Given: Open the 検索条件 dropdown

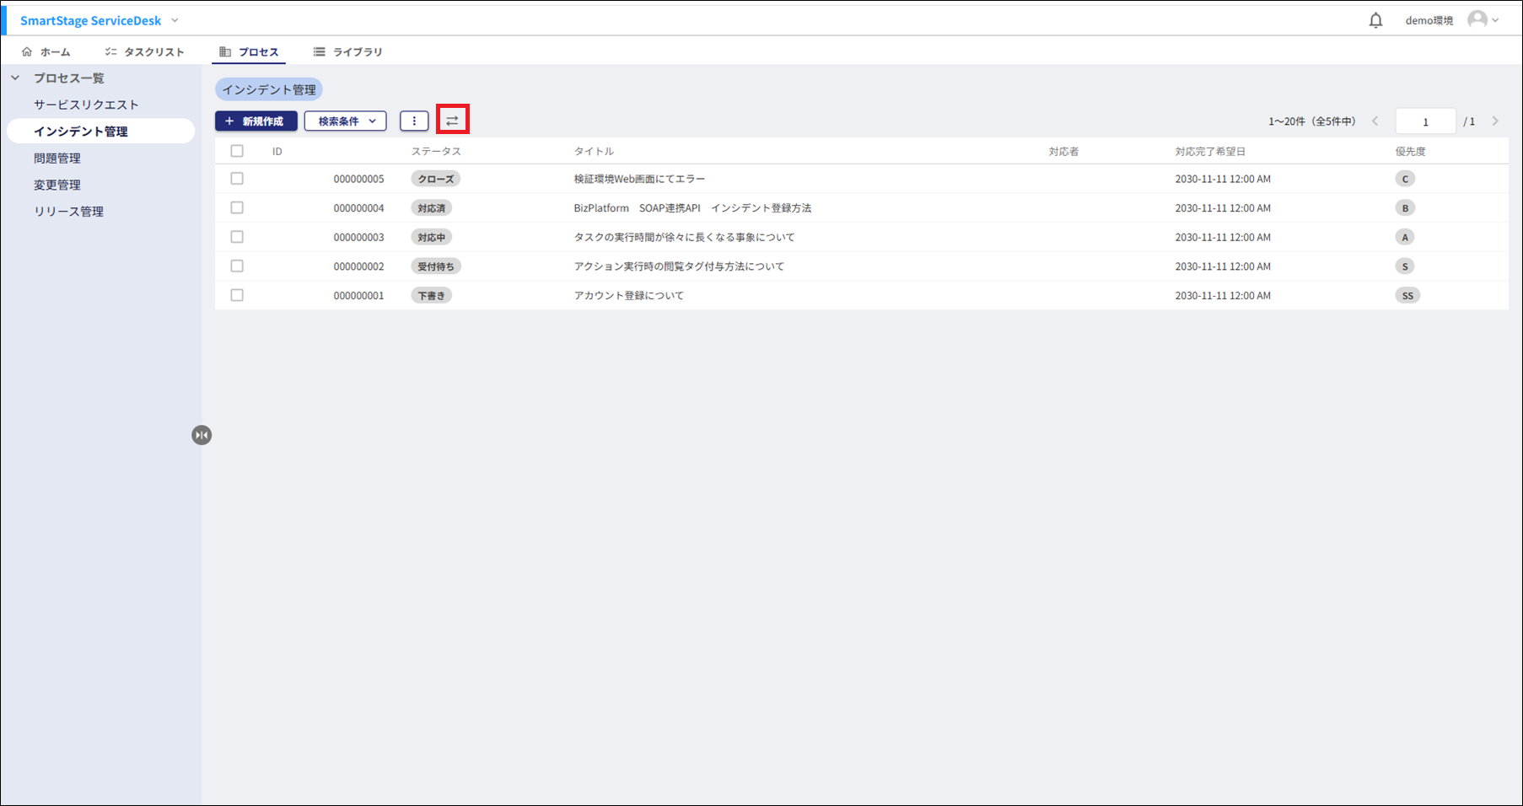Looking at the screenshot, I should [346, 121].
